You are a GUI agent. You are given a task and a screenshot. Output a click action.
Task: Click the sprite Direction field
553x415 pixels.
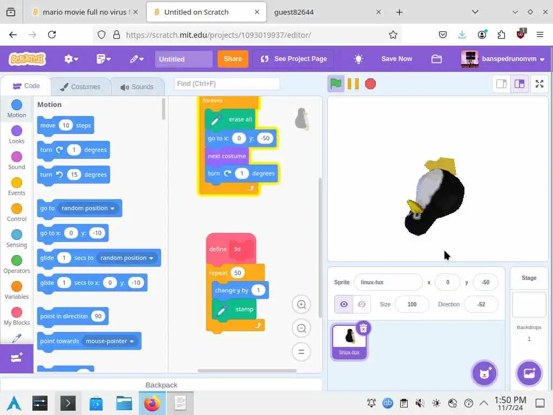click(x=481, y=304)
